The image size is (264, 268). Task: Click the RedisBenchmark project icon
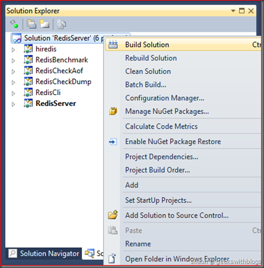point(28,60)
